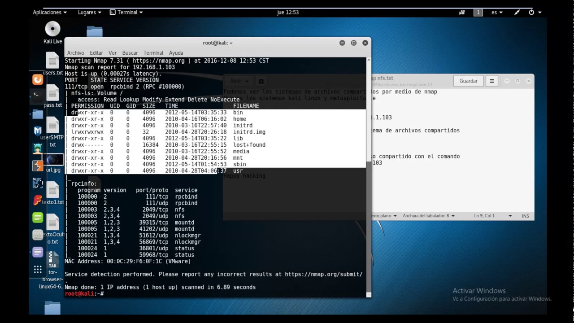Viewport: 574px width, 323px height.
Task: Show all applications grid
Action: click(38, 270)
